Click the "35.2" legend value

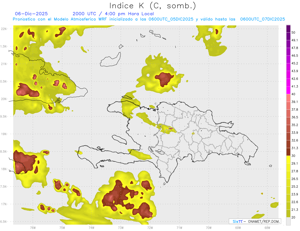coord(295,125)
